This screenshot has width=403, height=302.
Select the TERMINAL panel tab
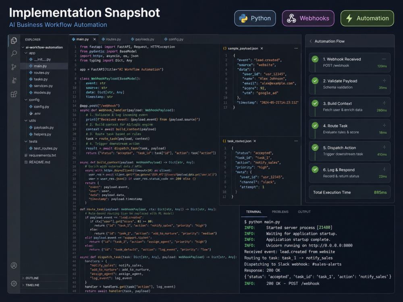pos(253,212)
